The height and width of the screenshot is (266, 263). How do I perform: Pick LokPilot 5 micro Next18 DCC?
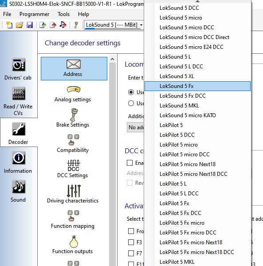pos(197,174)
